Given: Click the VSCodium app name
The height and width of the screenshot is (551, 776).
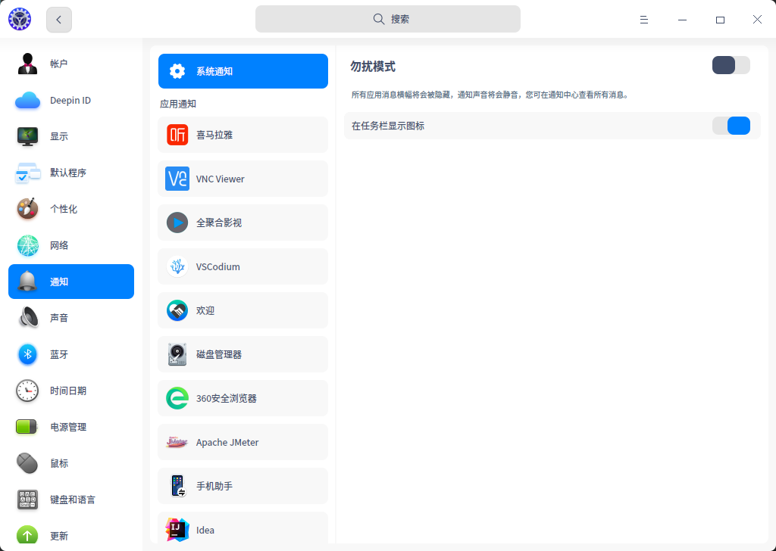Looking at the screenshot, I should [x=217, y=267].
